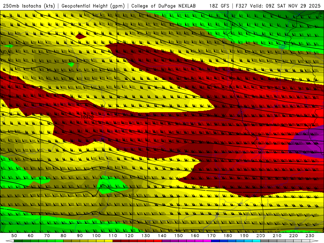Screen dimensions: 324x243
Task: Click the small dark red diamond isotach patch
Action: [81, 36]
